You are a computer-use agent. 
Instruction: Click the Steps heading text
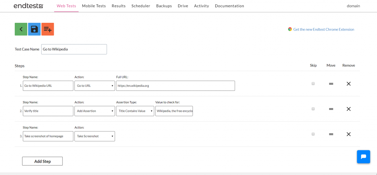click(x=20, y=65)
